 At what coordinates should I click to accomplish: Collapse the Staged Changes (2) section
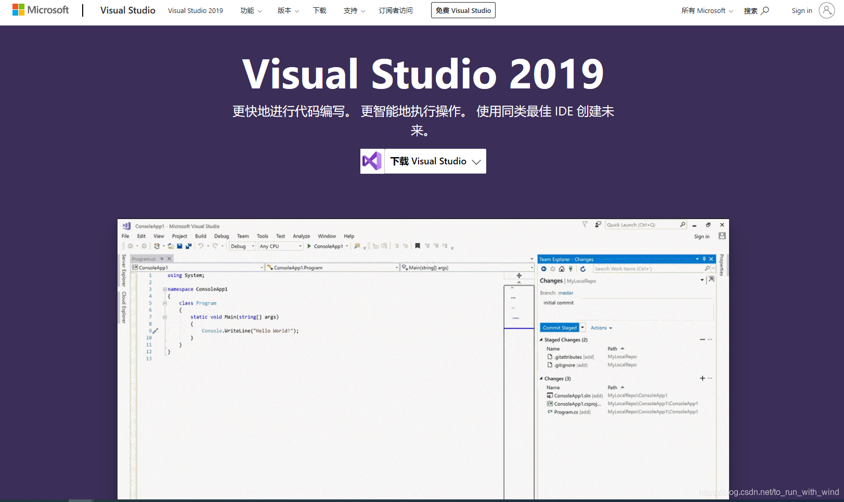(541, 340)
